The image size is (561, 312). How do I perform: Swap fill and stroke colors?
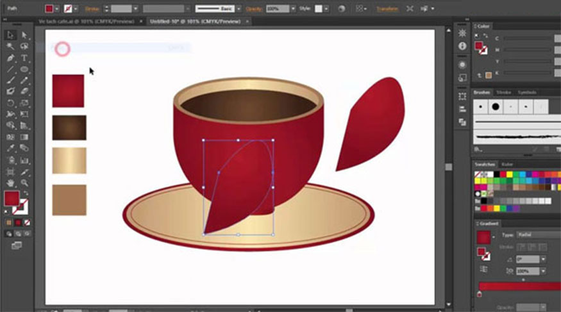pyautogui.click(x=24, y=193)
